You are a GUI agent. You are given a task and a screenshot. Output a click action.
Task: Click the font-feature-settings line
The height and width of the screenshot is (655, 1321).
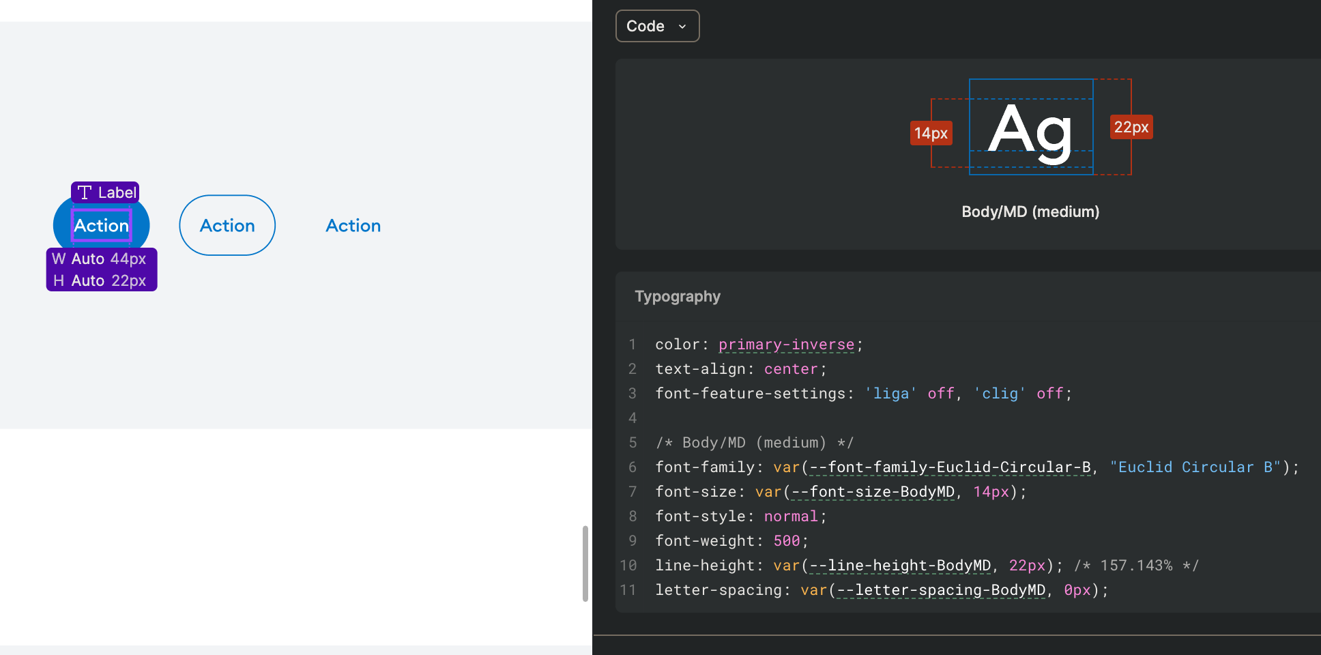point(864,394)
